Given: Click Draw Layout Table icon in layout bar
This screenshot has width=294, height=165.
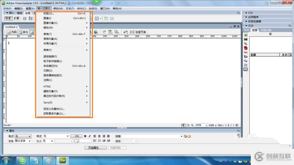Looking at the screenshot, I should coord(106,18).
